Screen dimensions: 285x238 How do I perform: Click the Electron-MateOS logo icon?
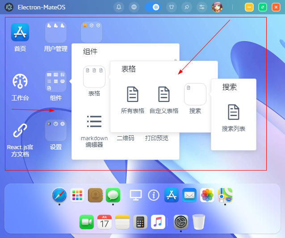click(x=9, y=7)
